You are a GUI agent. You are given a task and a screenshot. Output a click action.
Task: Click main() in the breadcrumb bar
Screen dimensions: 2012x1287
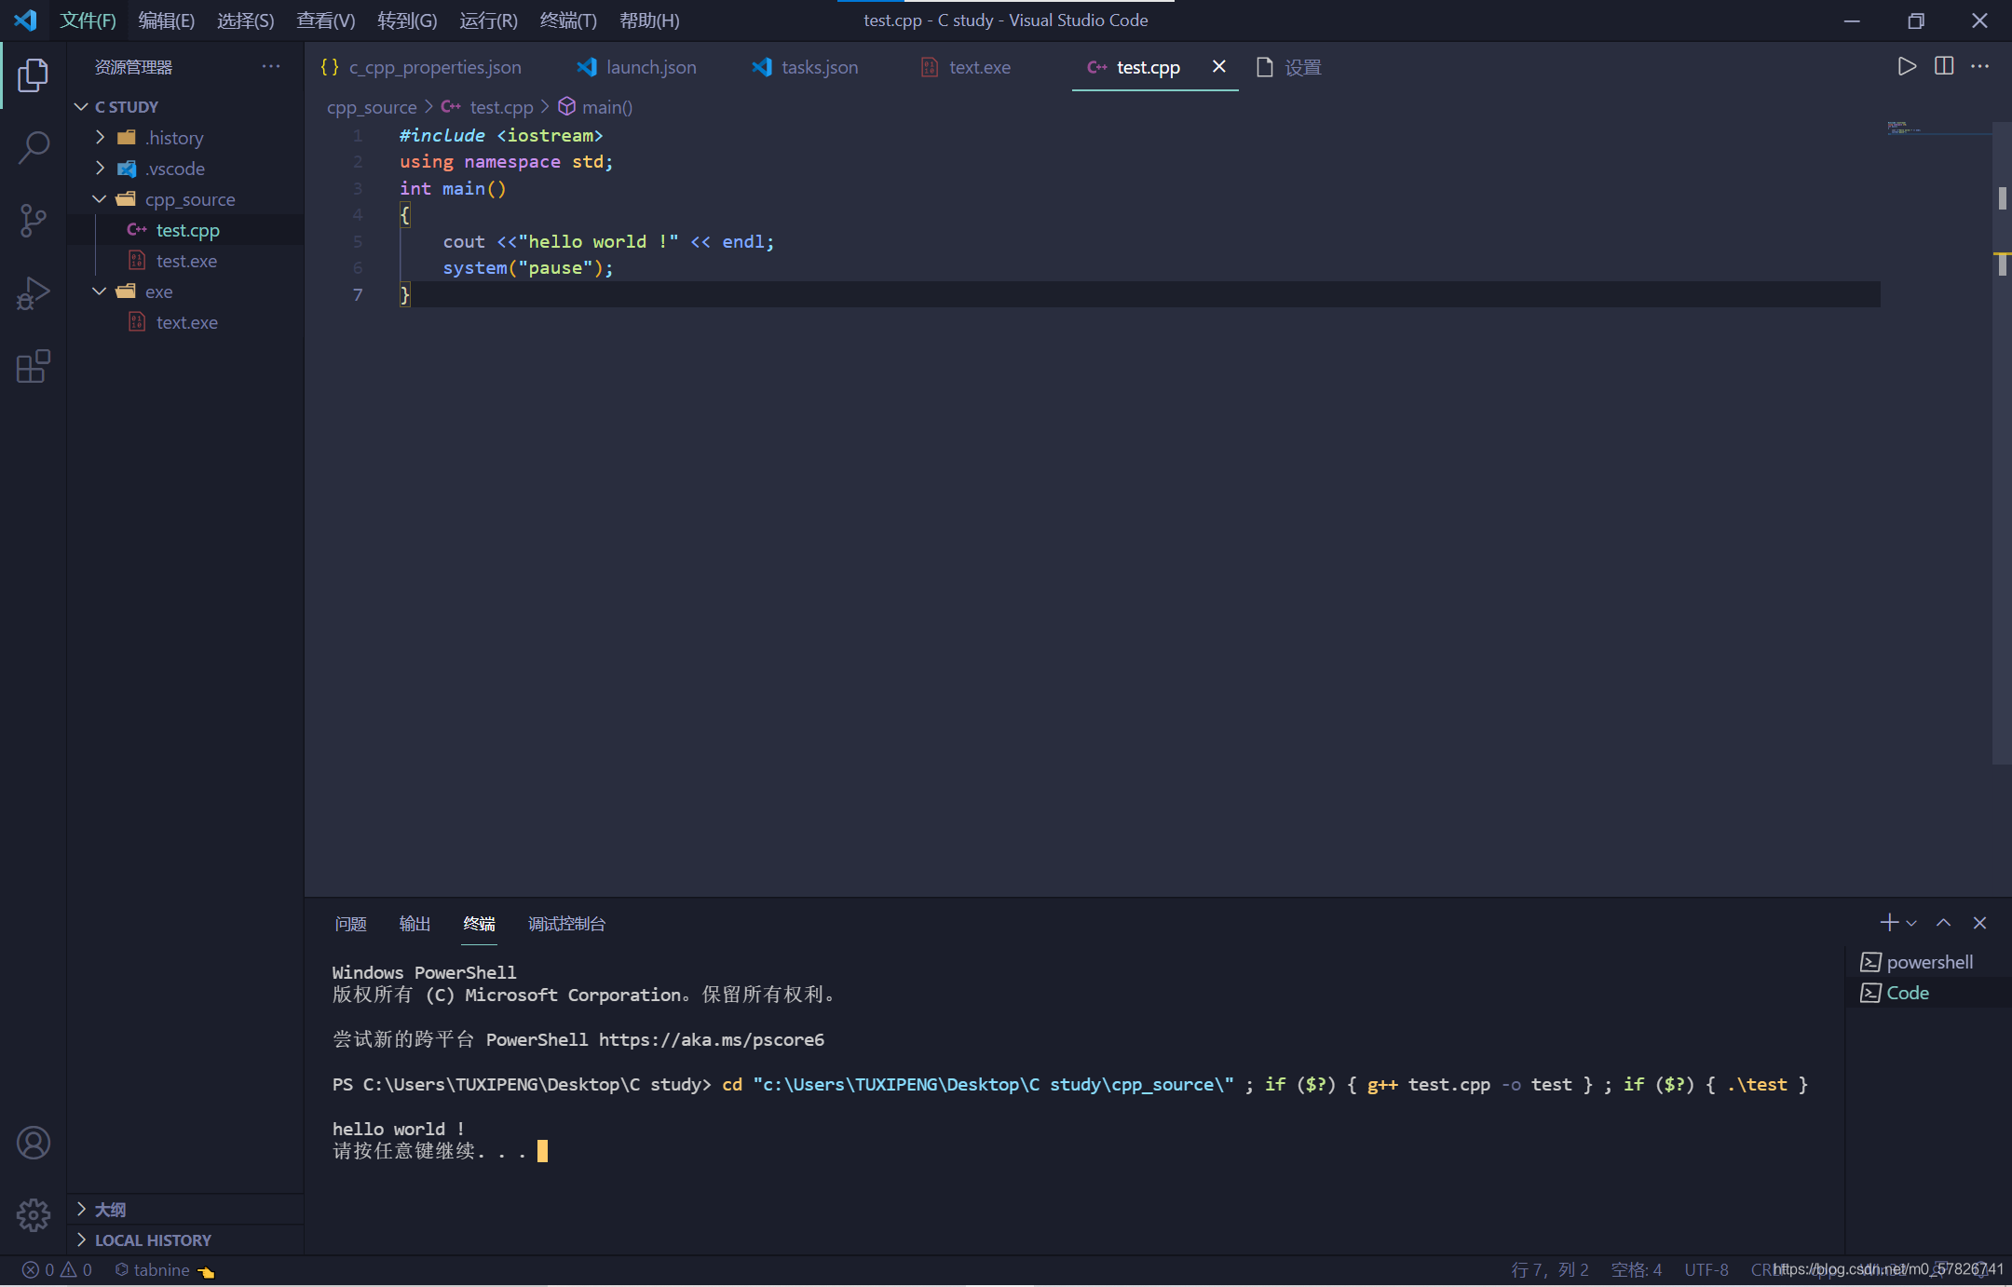pyautogui.click(x=605, y=107)
